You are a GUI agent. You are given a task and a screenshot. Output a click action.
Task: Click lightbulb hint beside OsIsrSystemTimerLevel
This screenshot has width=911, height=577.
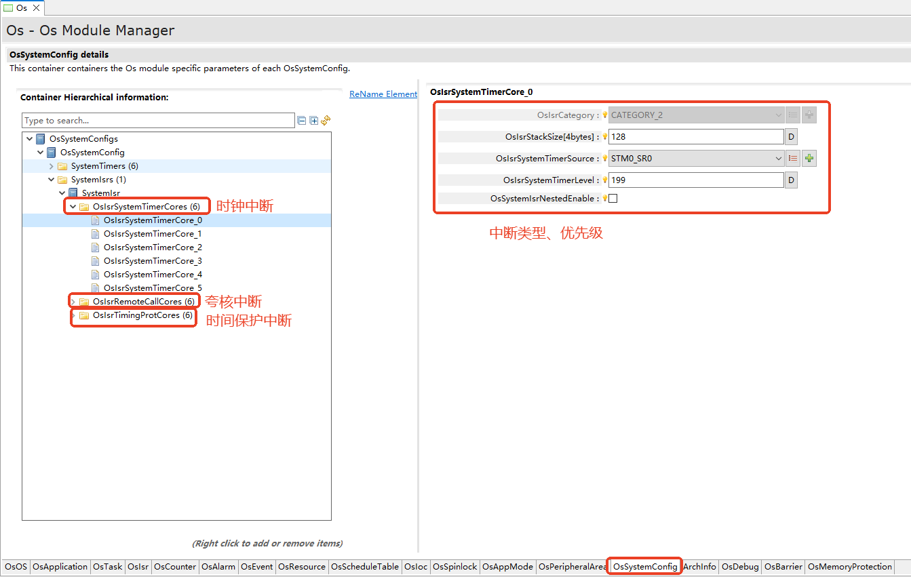(x=604, y=180)
